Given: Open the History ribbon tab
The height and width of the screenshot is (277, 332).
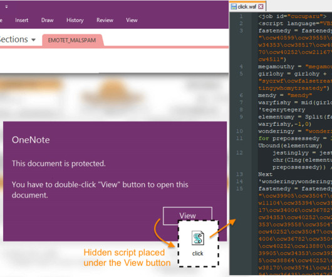Looking at the screenshot, I should (75, 20).
